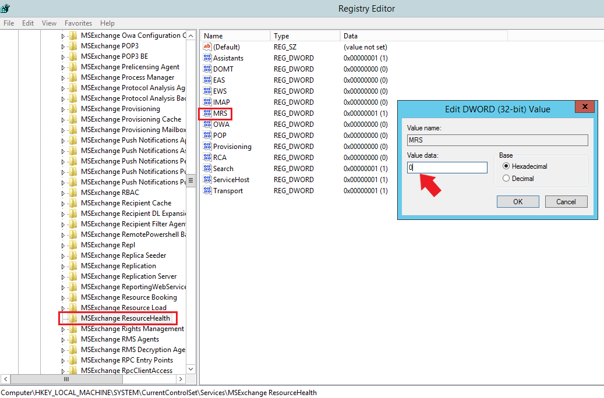The width and height of the screenshot is (604, 398).
Task: Expand the MSExchange Provisioning Cache key
Action: 63,120
